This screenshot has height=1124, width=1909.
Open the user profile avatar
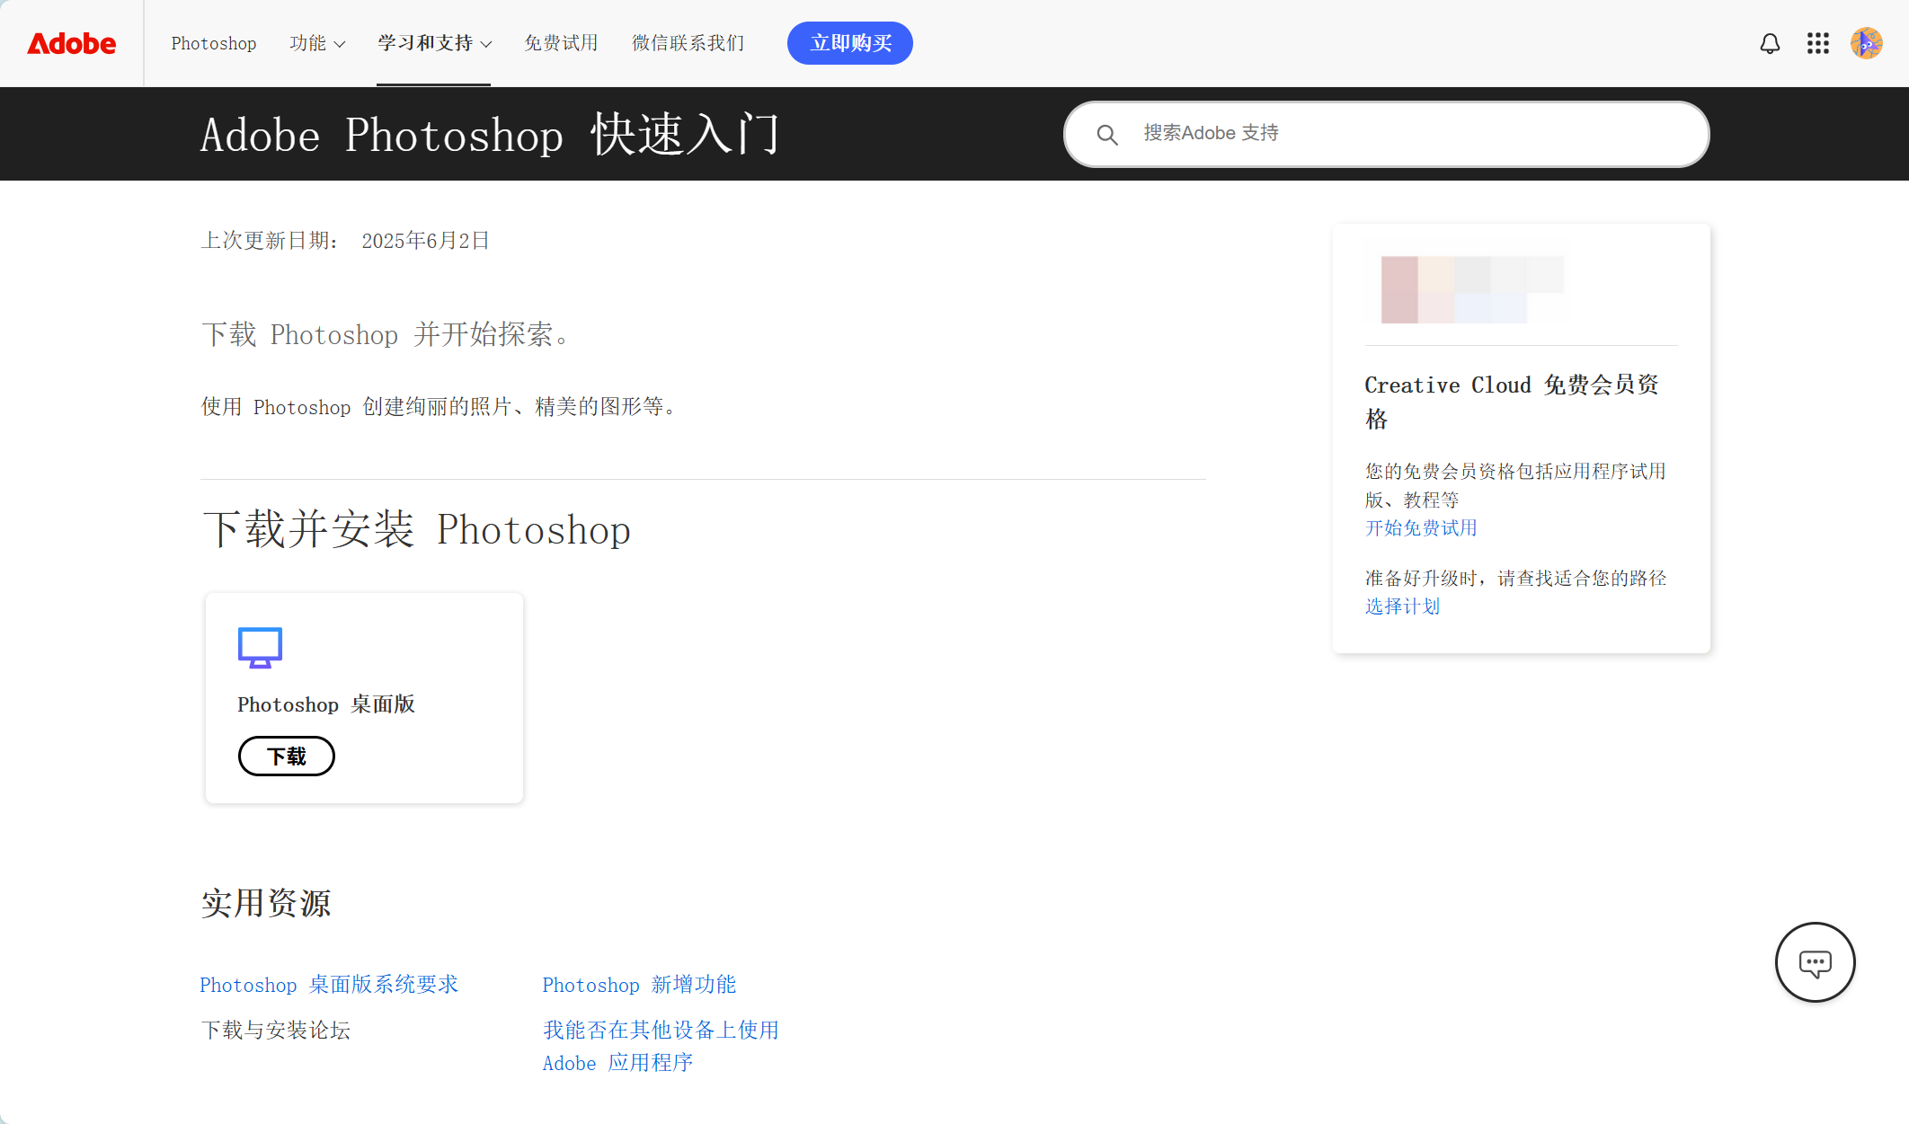1867,43
